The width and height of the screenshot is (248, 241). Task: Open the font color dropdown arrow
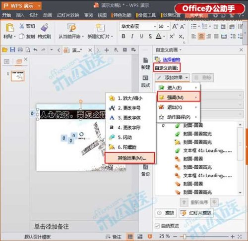click(x=164, y=37)
